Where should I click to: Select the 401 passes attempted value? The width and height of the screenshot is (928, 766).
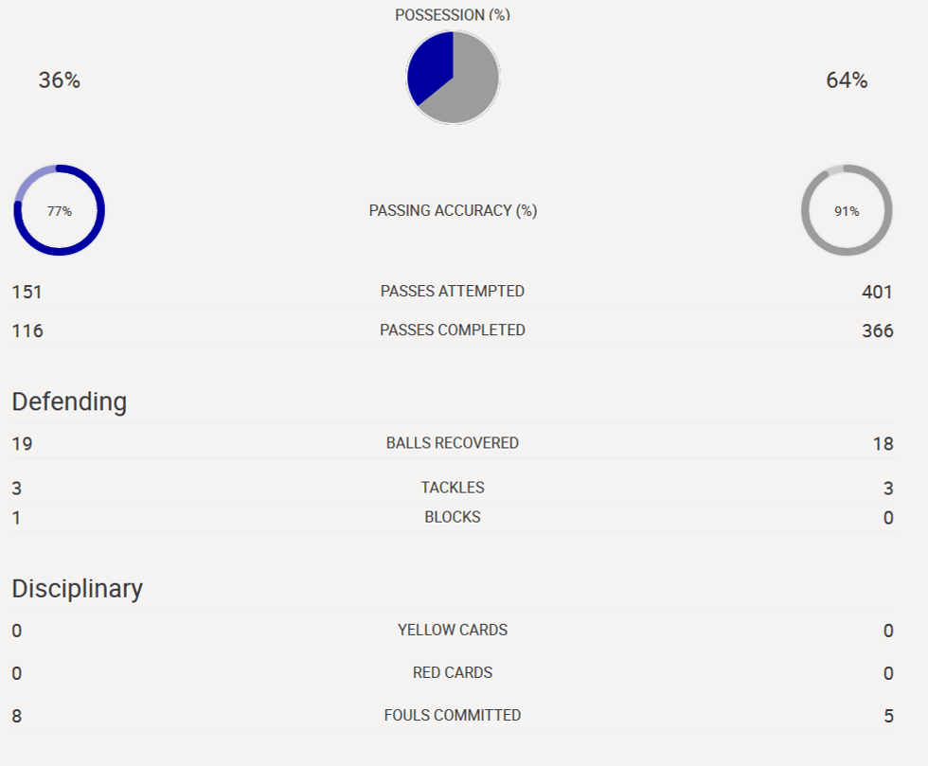tap(877, 292)
